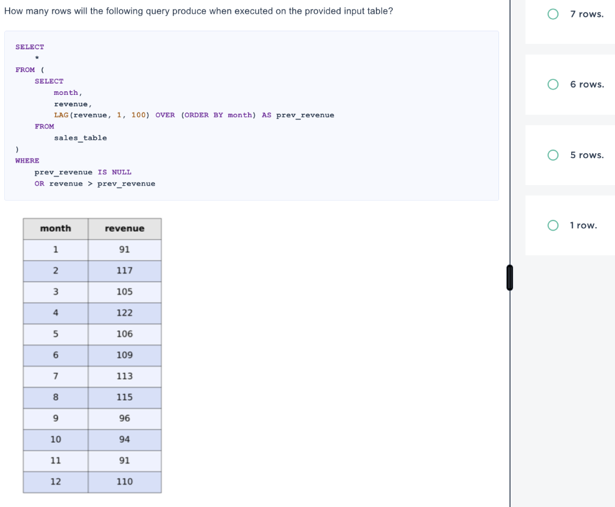Viewport: 615px width, 507px height.
Task: Click the "month" column header
Action: [x=56, y=229]
